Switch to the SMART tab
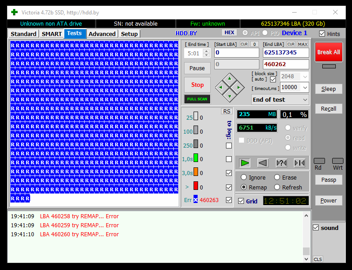 (52, 34)
